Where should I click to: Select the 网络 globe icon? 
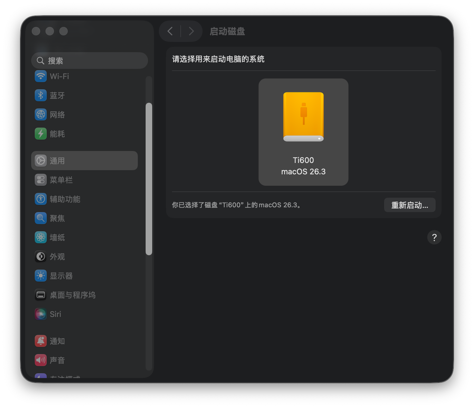41,115
